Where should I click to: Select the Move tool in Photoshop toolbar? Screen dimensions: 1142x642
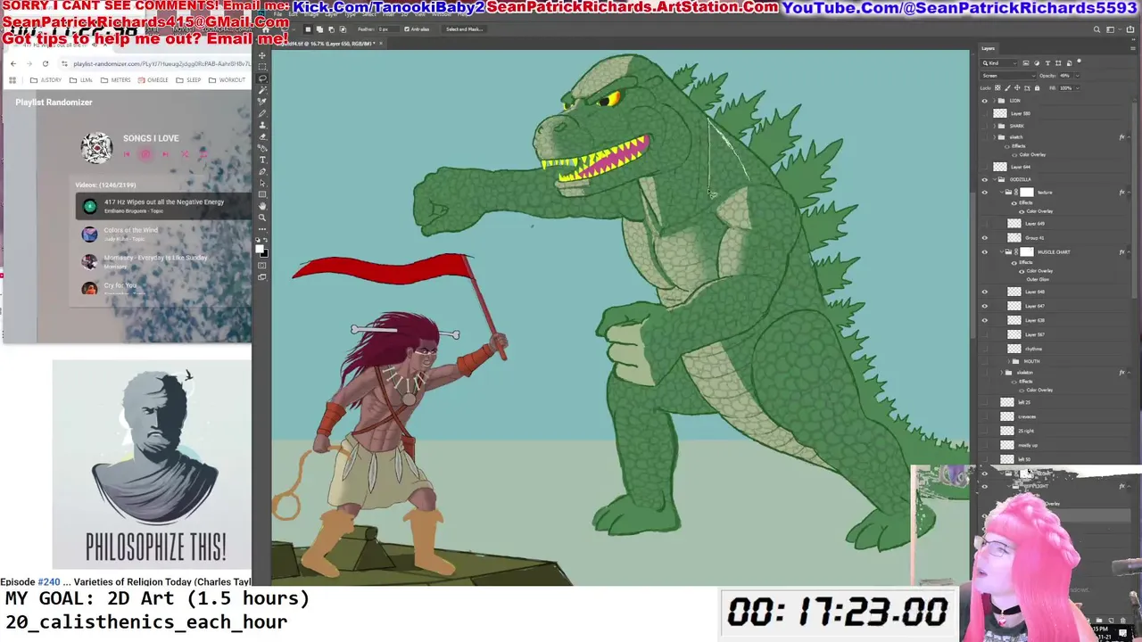click(262, 55)
